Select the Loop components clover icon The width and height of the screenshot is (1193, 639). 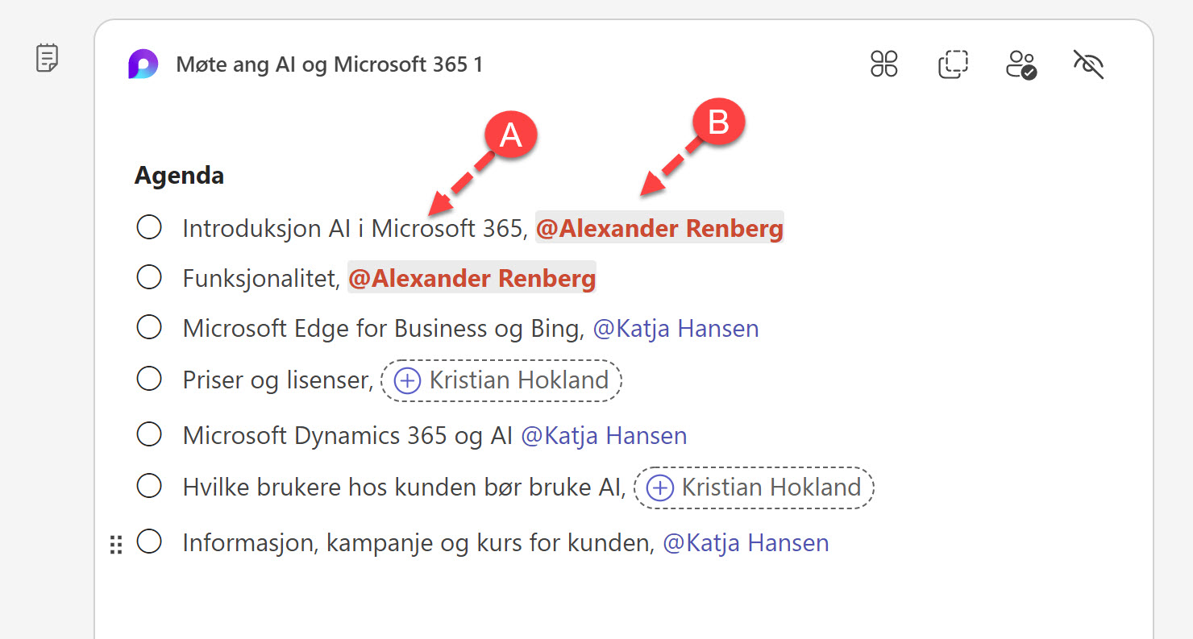point(883,64)
